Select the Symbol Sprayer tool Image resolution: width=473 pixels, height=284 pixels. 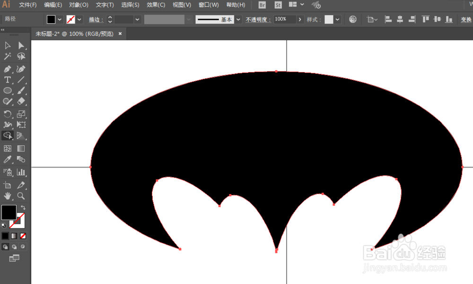coord(8,172)
